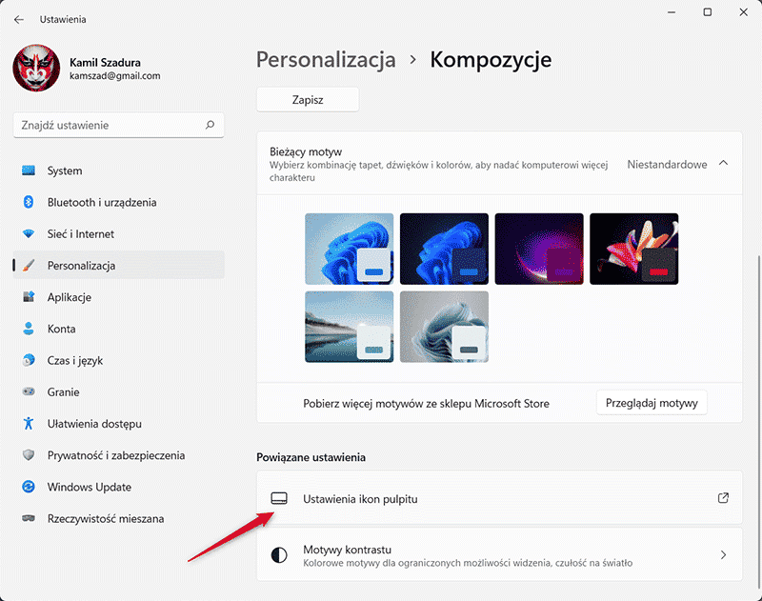Open Prywatność i zabezpieczenia
The height and width of the screenshot is (601, 762).
[118, 454]
